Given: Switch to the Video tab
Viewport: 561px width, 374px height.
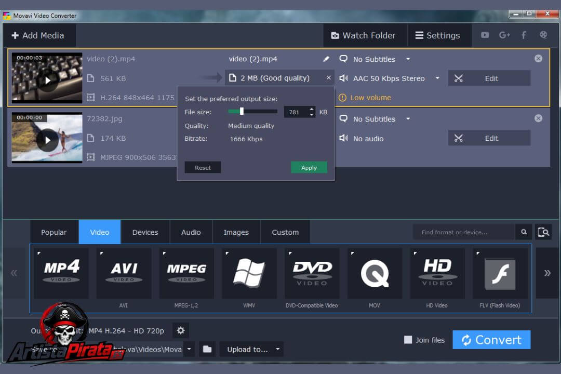Looking at the screenshot, I should pos(99,232).
